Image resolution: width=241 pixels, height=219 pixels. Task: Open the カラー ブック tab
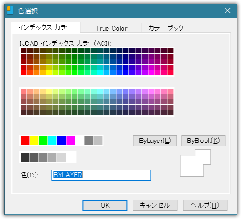pyautogui.click(x=165, y=28)
